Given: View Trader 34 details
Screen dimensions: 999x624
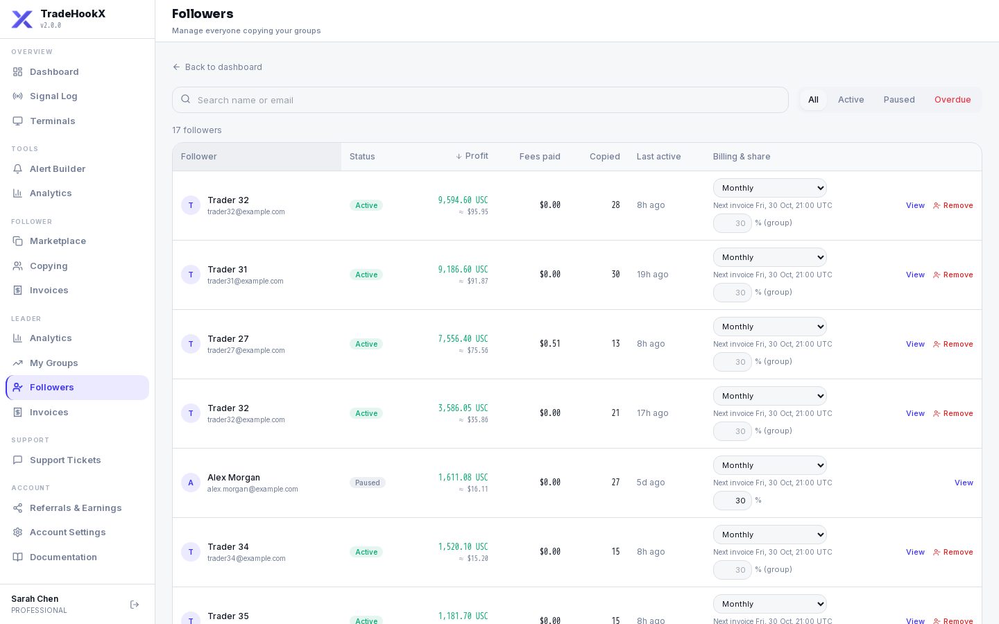Looking at the screenshot, I should pos(915,552).
